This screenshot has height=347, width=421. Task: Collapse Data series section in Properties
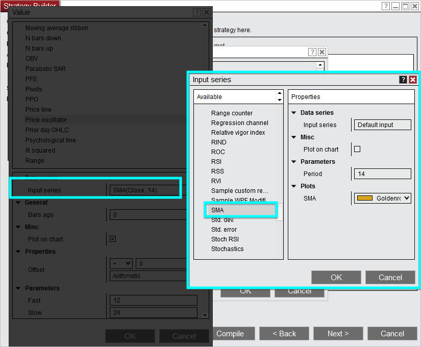tap(294, 113)
